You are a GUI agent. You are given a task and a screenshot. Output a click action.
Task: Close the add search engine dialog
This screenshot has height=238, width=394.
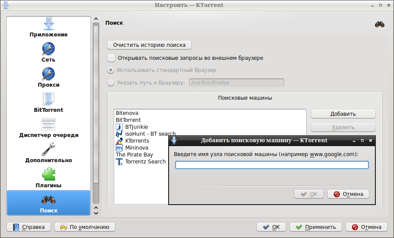371,140
